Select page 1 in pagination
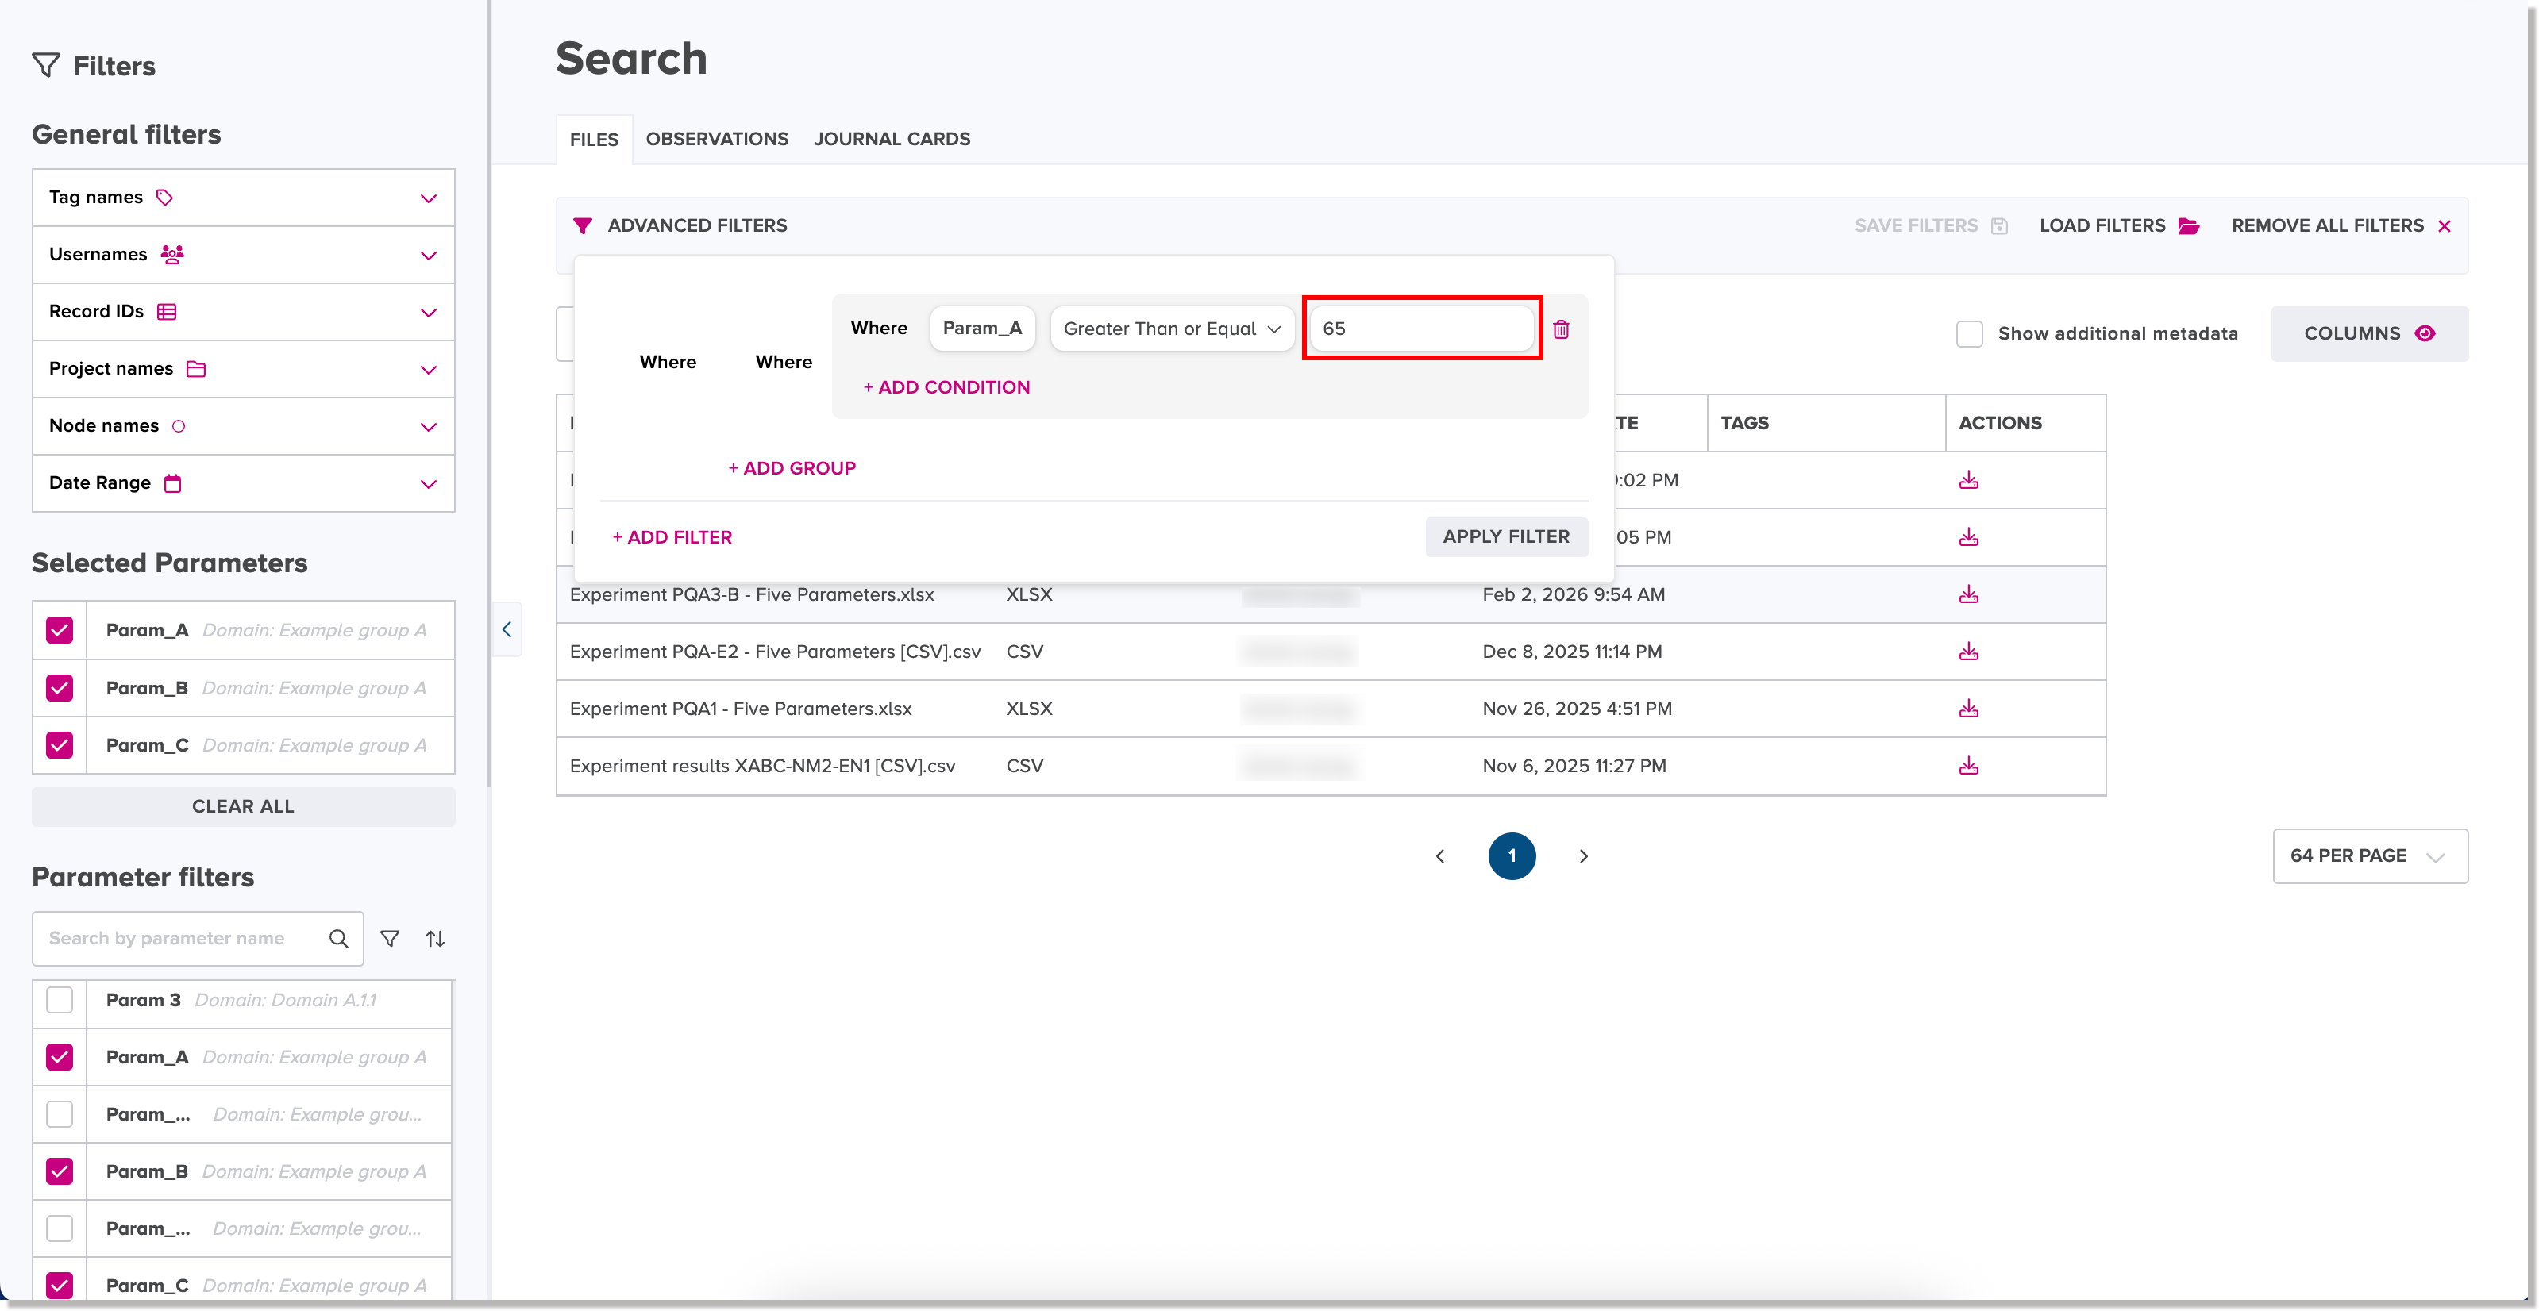 (x=1512, y=856)
